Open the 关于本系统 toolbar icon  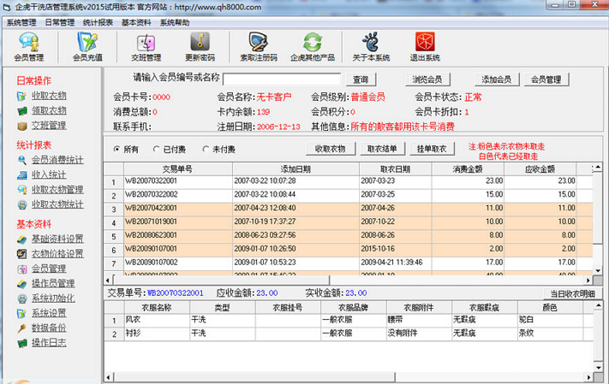[x=371, y=46]
